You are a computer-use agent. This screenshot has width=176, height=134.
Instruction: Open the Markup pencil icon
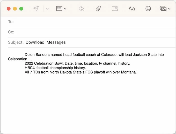click(x=115, y=9)
